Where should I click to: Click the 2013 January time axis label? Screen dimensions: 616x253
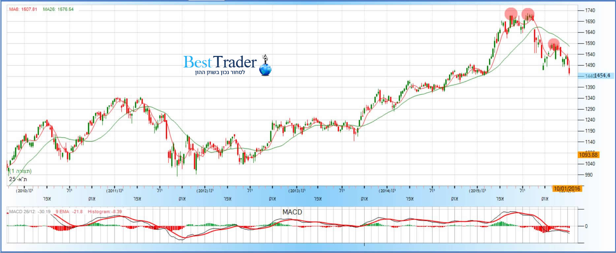point(297,190)
